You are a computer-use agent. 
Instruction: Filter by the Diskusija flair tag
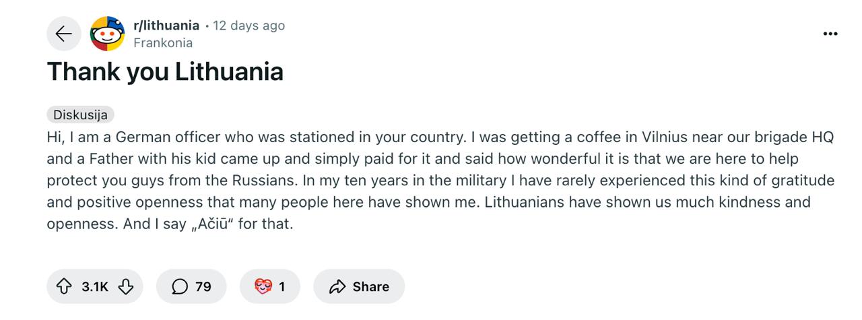[x=80, y=115]
